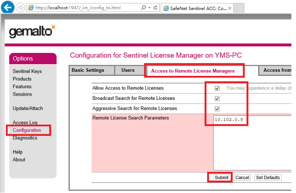Open the Update/Attach page
Image resolution: width=296 pixels, height=193 pixels.
(x=28, y=108)
